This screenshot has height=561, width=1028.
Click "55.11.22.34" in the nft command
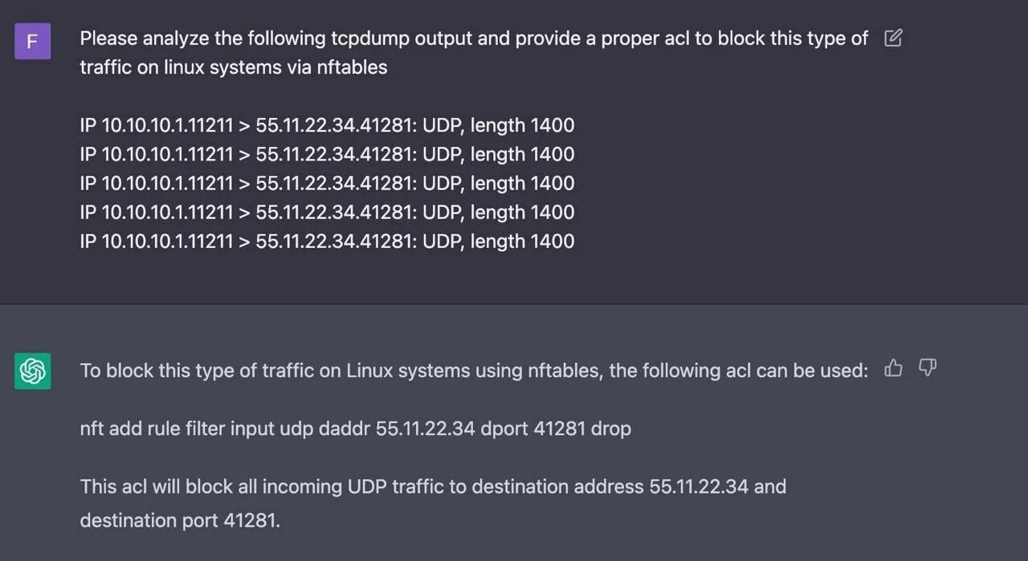pyautogui.click(x=426, y=429)
